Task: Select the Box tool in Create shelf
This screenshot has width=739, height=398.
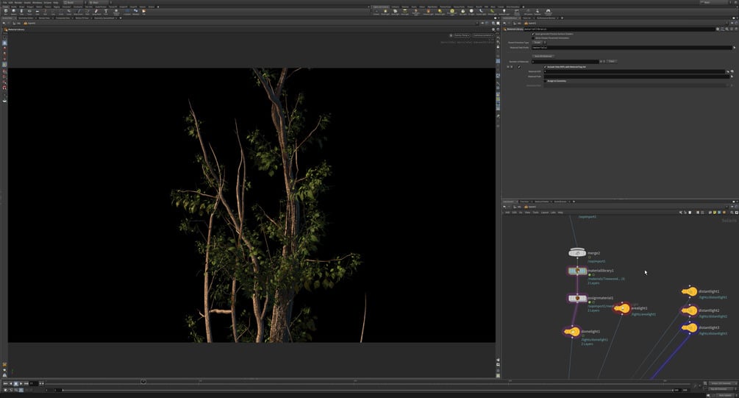Action: click(x=6, y=12)
